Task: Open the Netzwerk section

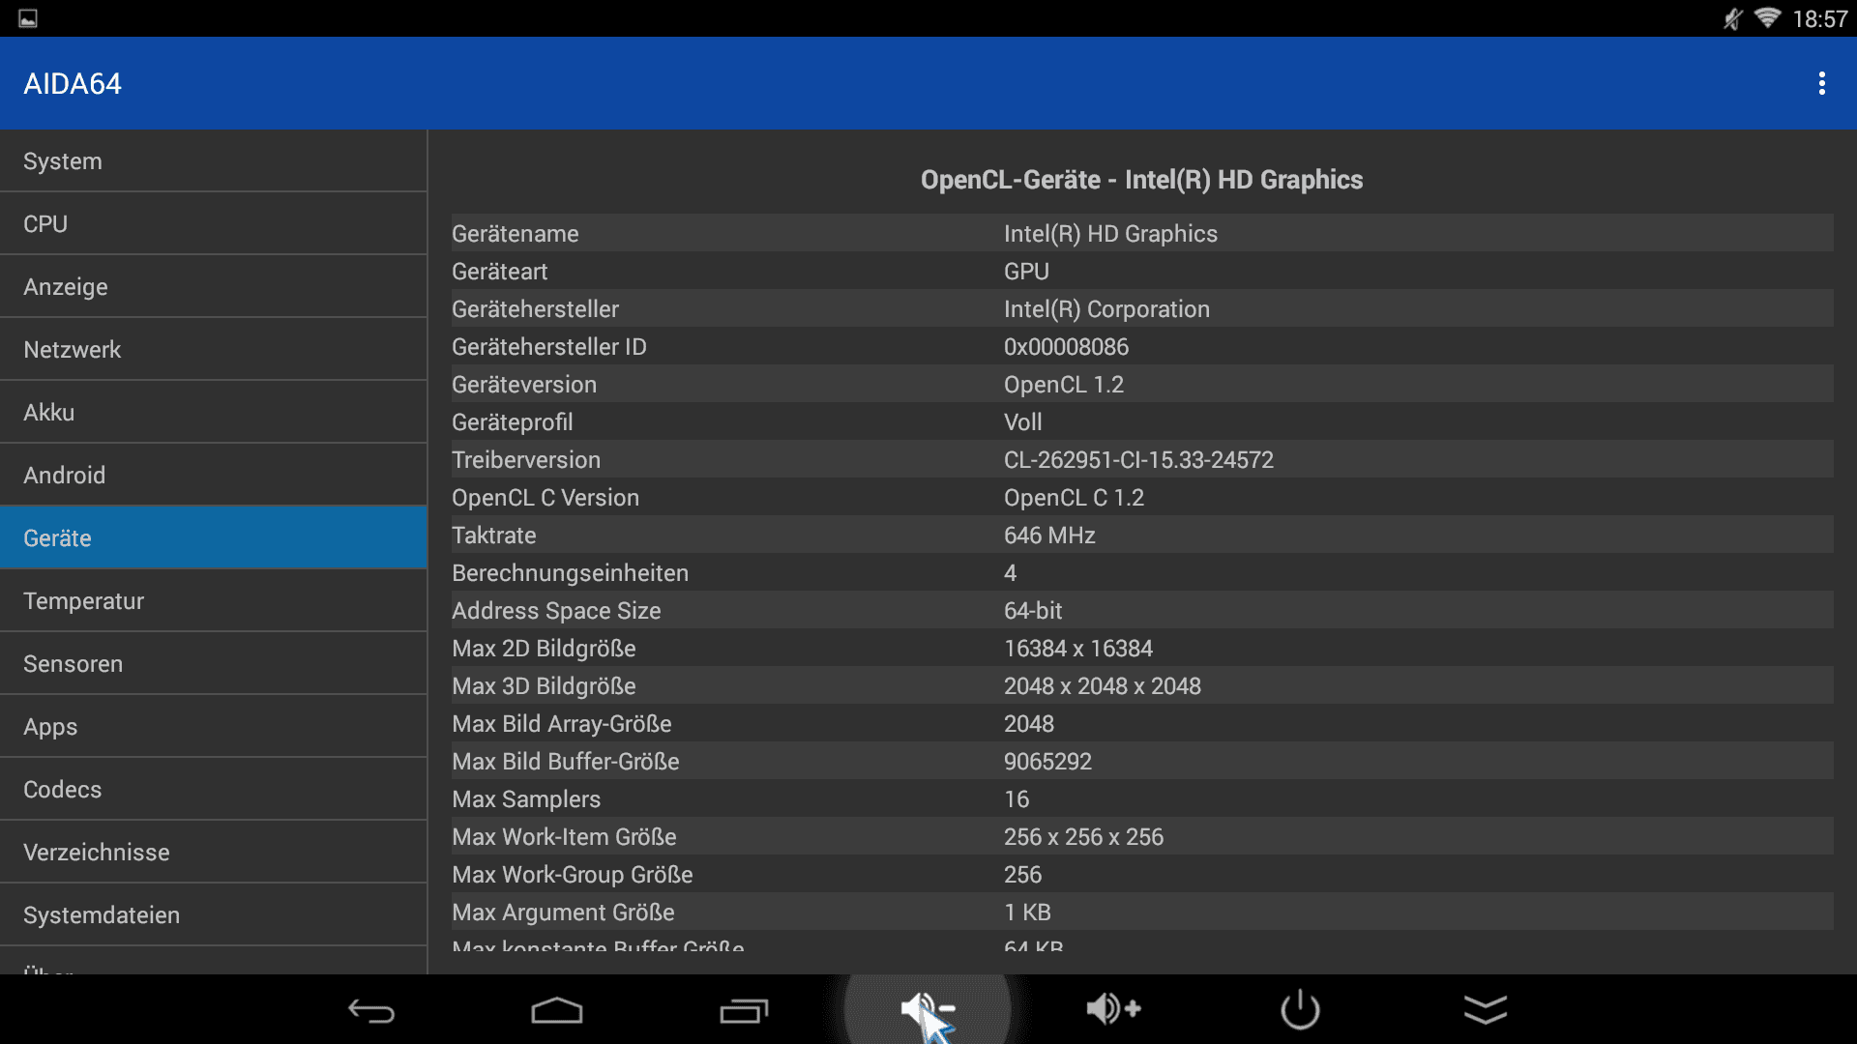Action: point(213,350)
